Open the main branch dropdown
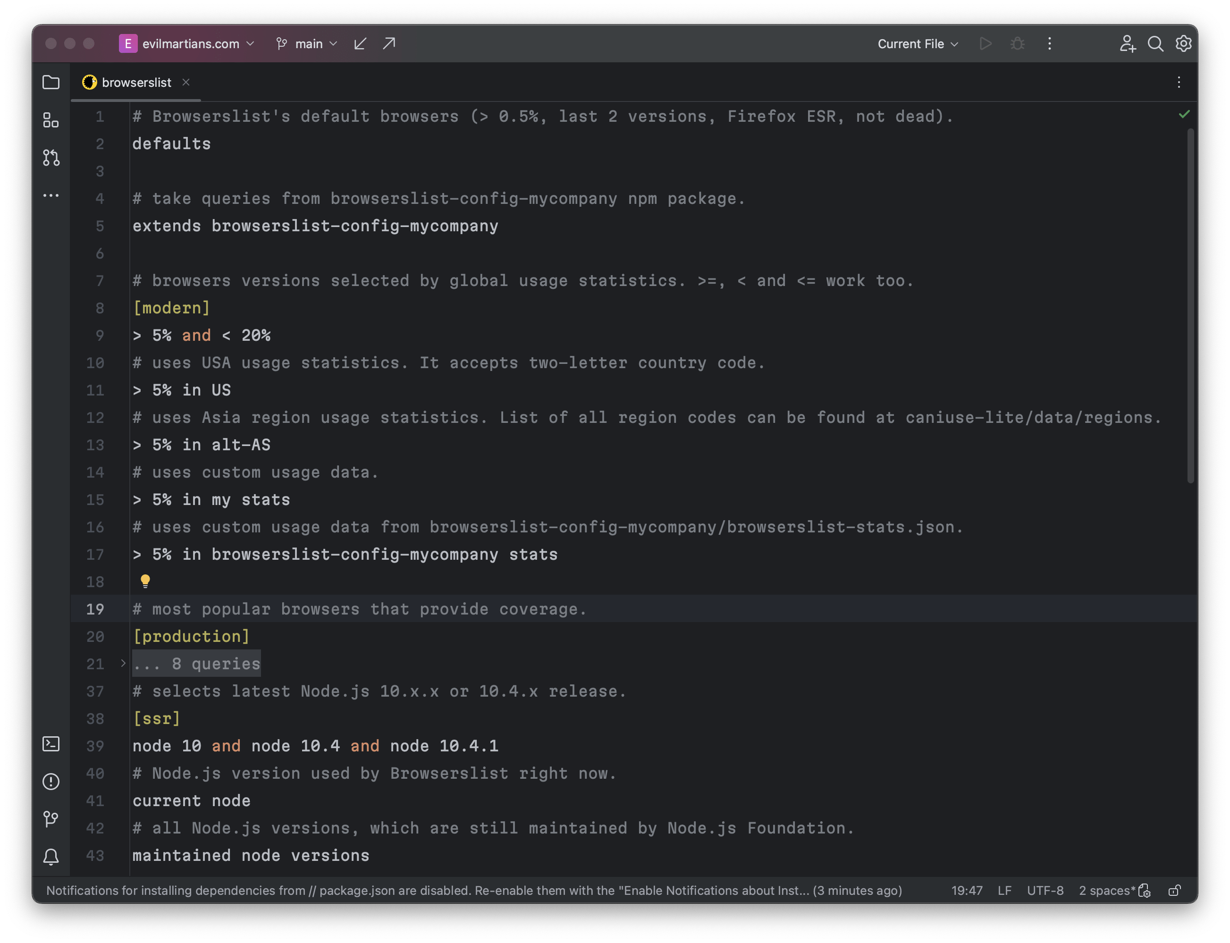 (307, 44)
